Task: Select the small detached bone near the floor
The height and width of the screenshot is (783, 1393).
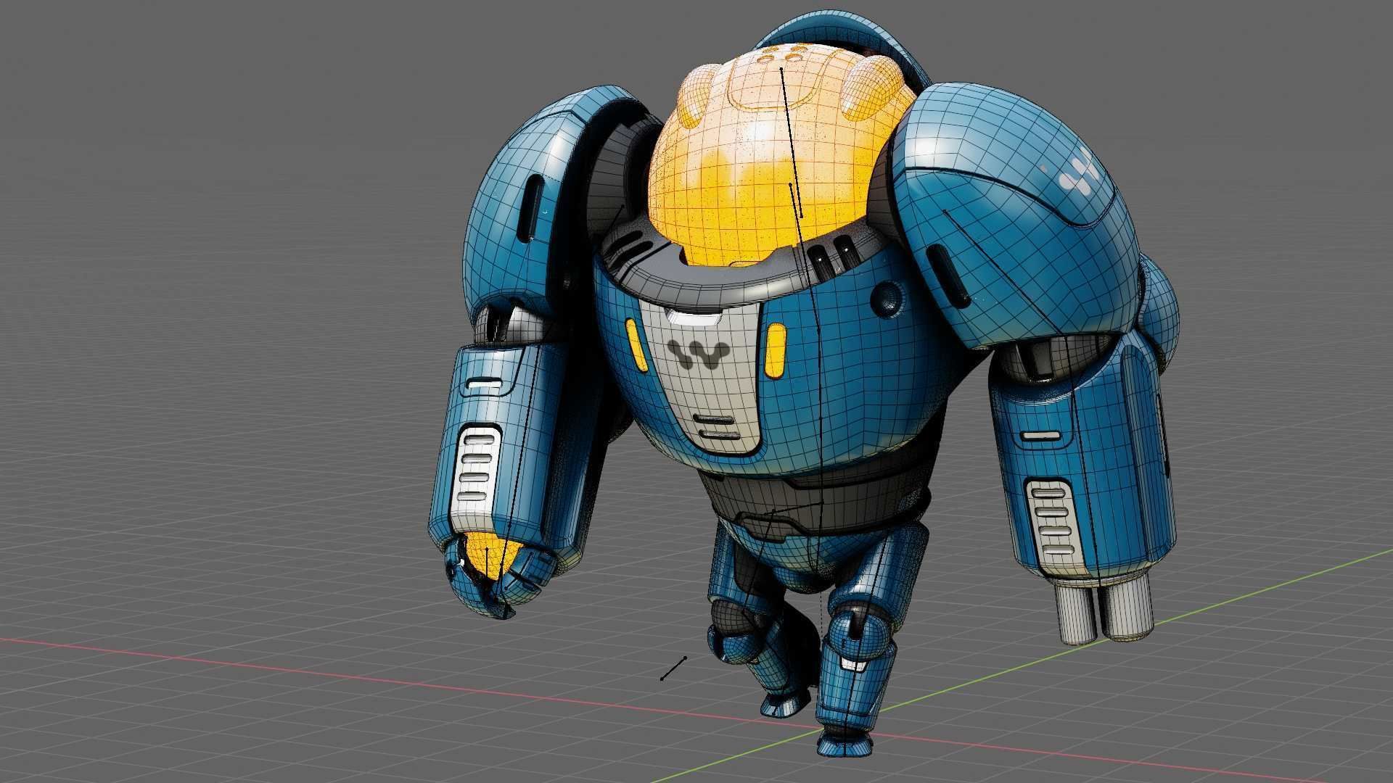Action: (673, 668)
